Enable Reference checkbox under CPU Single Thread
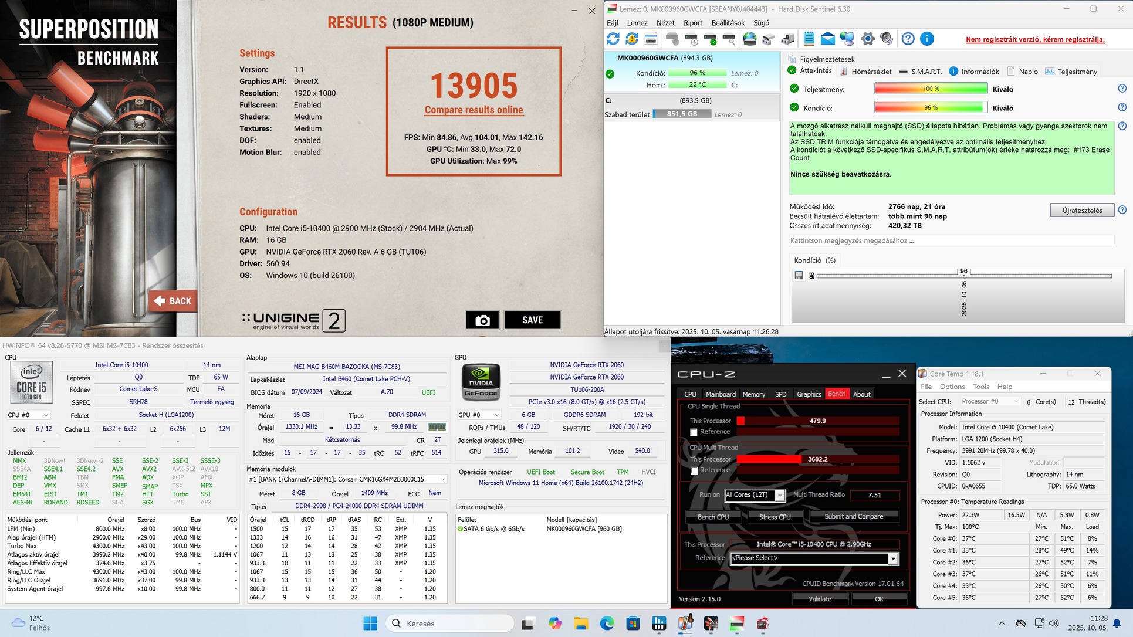 click(694, 432)
